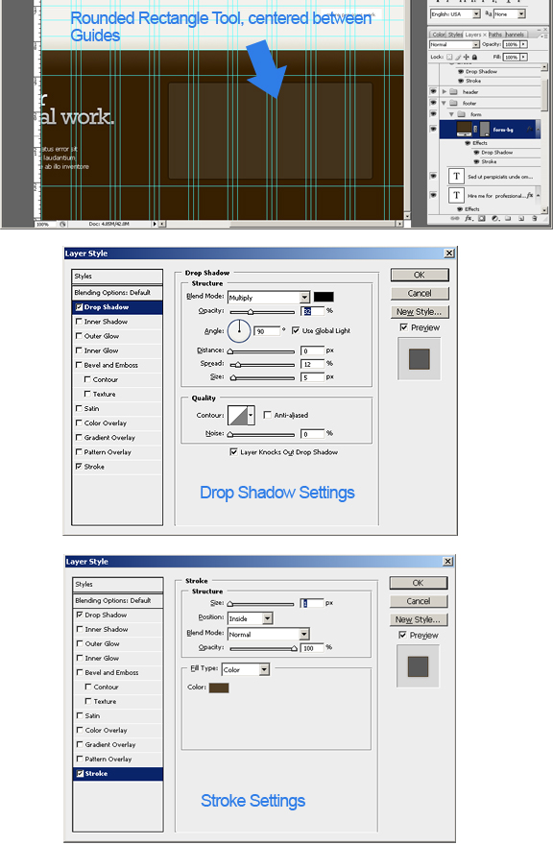Click the Spread slider in Drop Shadow
This screenshot has width=553, height=845.
coord(262,365)
